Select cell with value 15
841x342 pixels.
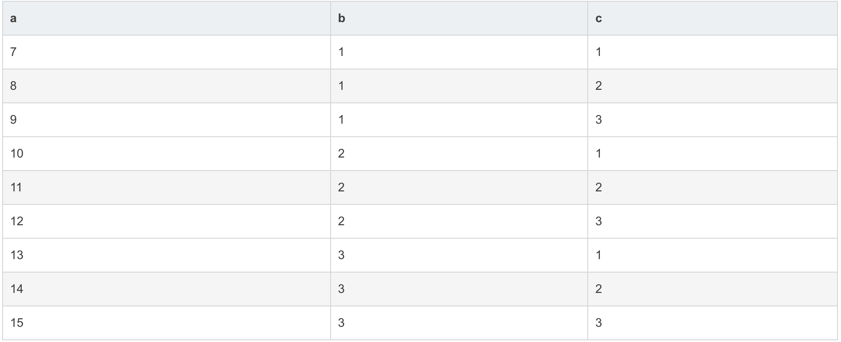166,323
